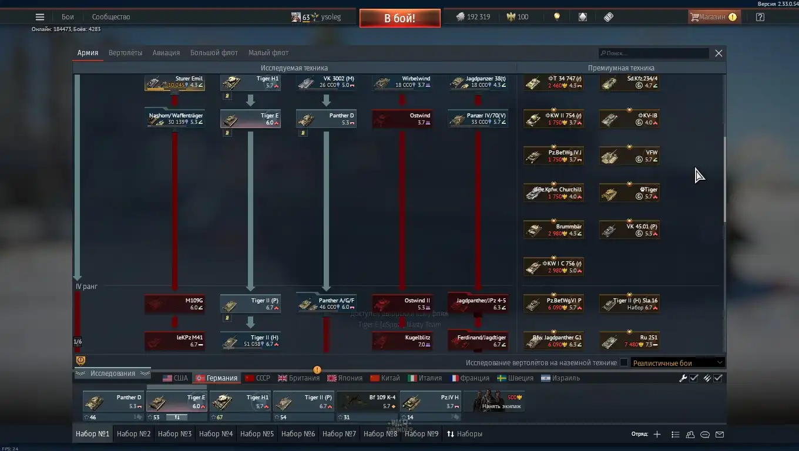Select the Ru 251 premium tank
The image size is (799, 451).
point(630,341)
